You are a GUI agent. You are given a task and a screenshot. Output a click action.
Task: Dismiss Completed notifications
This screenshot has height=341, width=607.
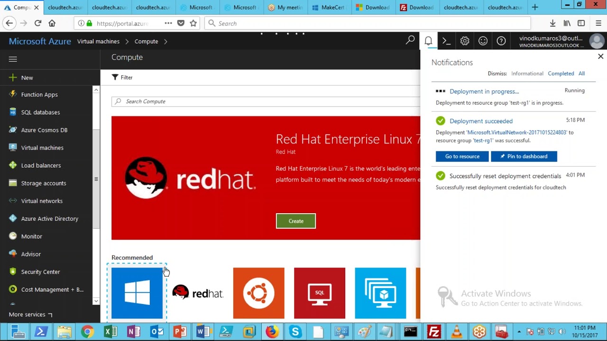(x=561, y=73)
